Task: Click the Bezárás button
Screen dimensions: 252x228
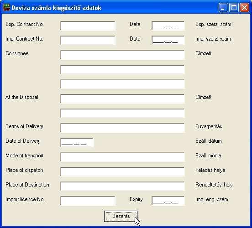Action: [x=121, y=216]
